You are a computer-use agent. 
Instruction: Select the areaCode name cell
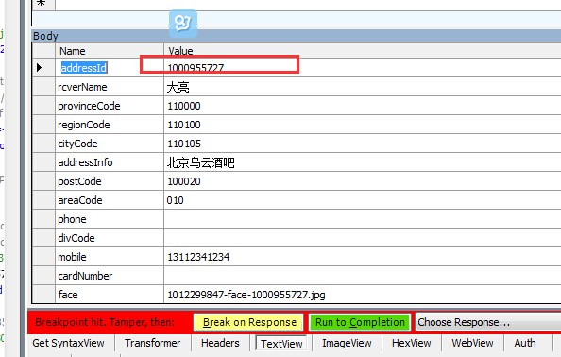point(110,200)
